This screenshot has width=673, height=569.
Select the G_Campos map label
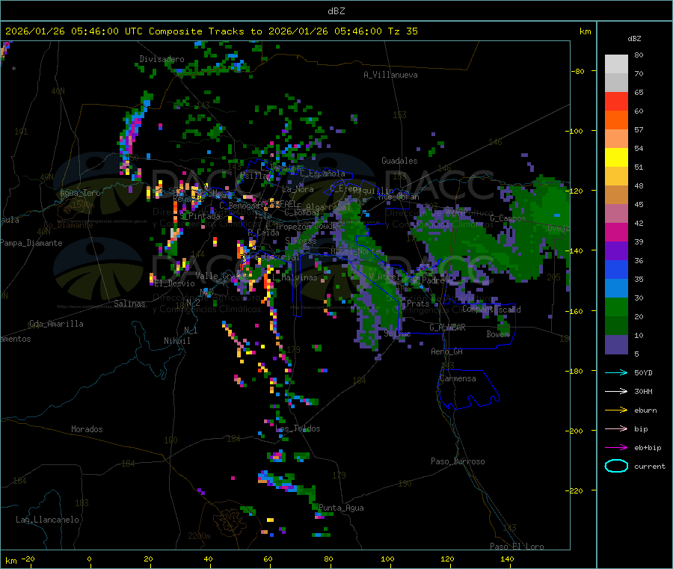coord(508,218)
